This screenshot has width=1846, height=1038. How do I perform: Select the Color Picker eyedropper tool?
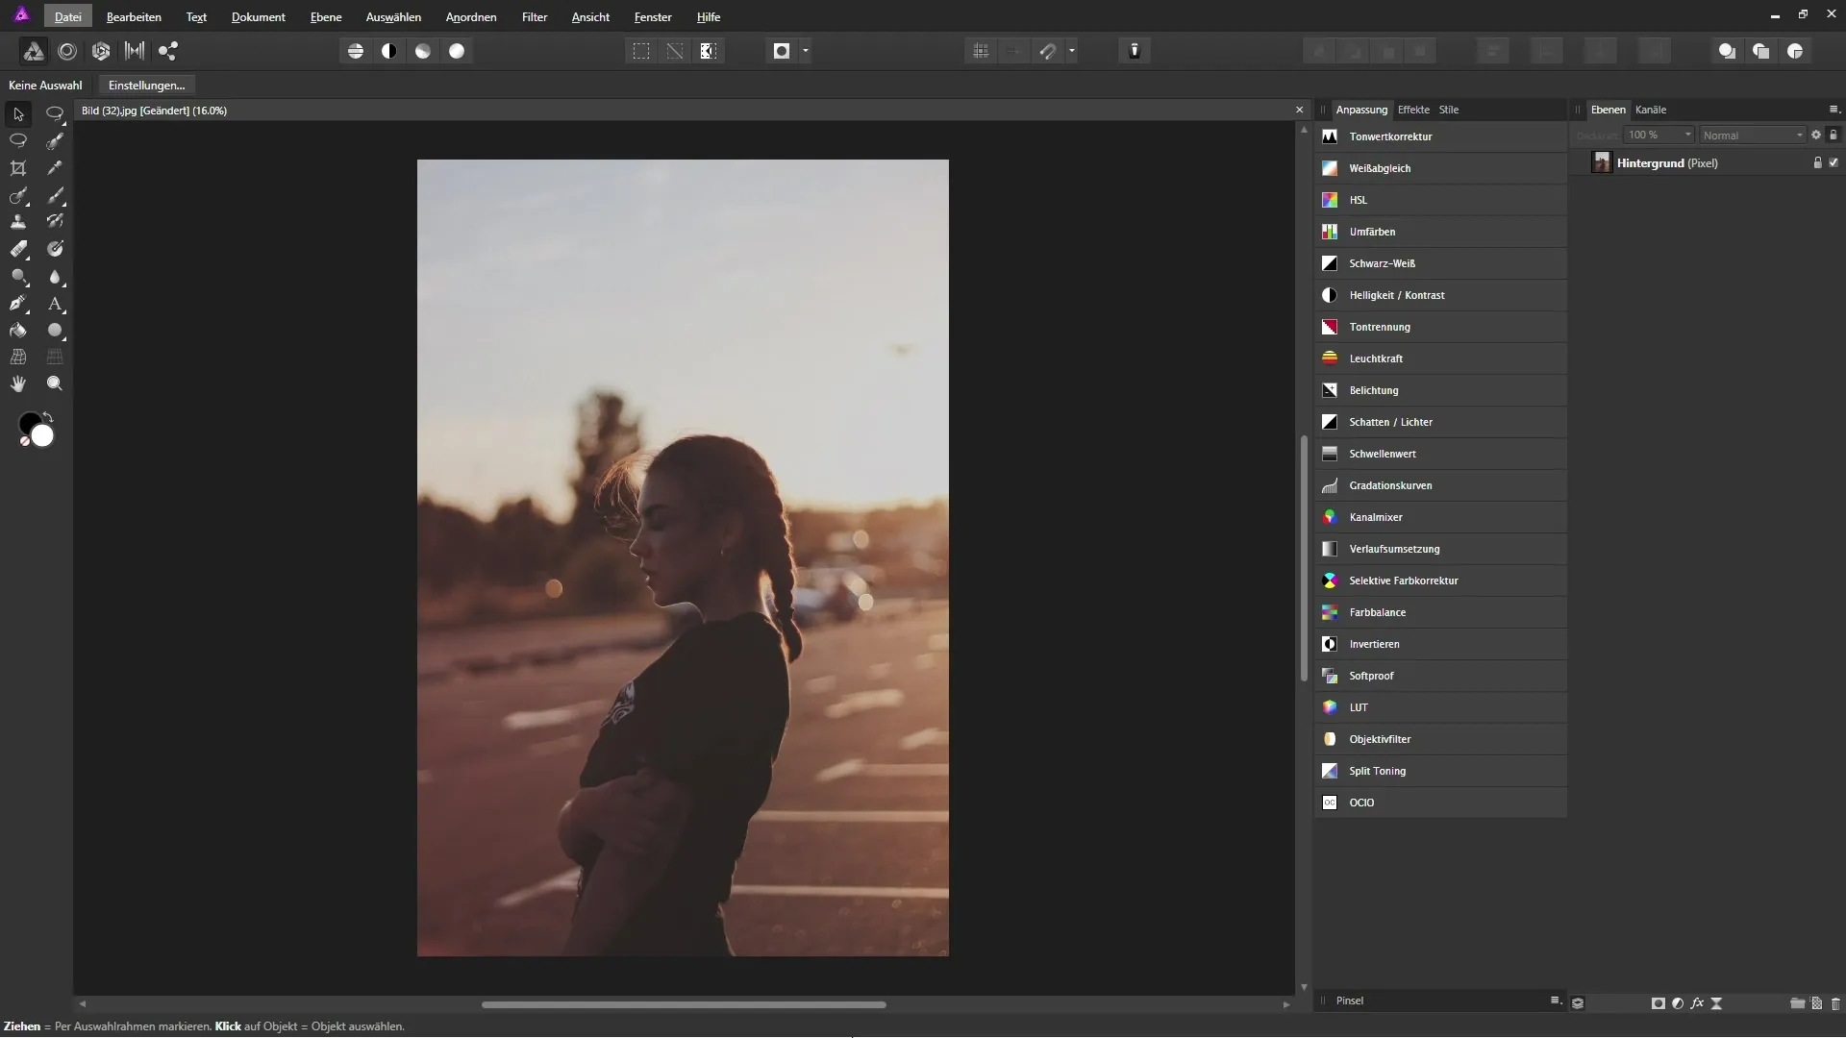click(55, 168)
